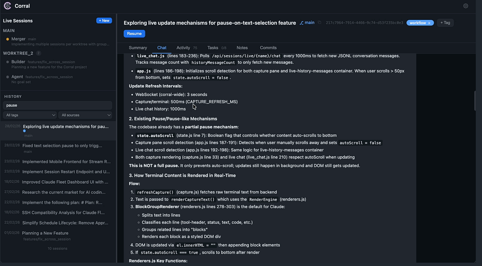This screenshot has height=266, width=482.
Task: Click the blue indicator dot under selected session
Action: [x=24, y=131]
